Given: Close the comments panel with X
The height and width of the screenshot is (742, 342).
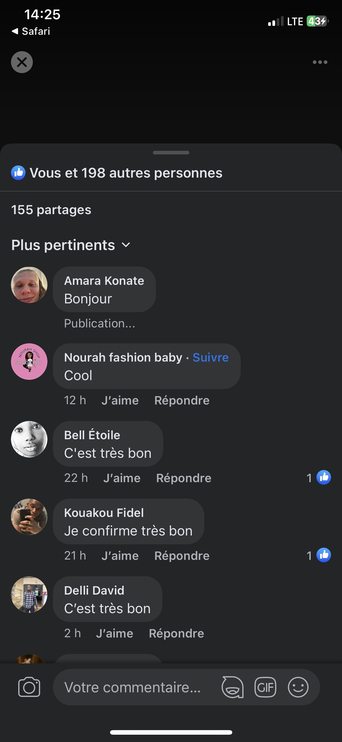Looking at the screenshot, I should (22, 62).
